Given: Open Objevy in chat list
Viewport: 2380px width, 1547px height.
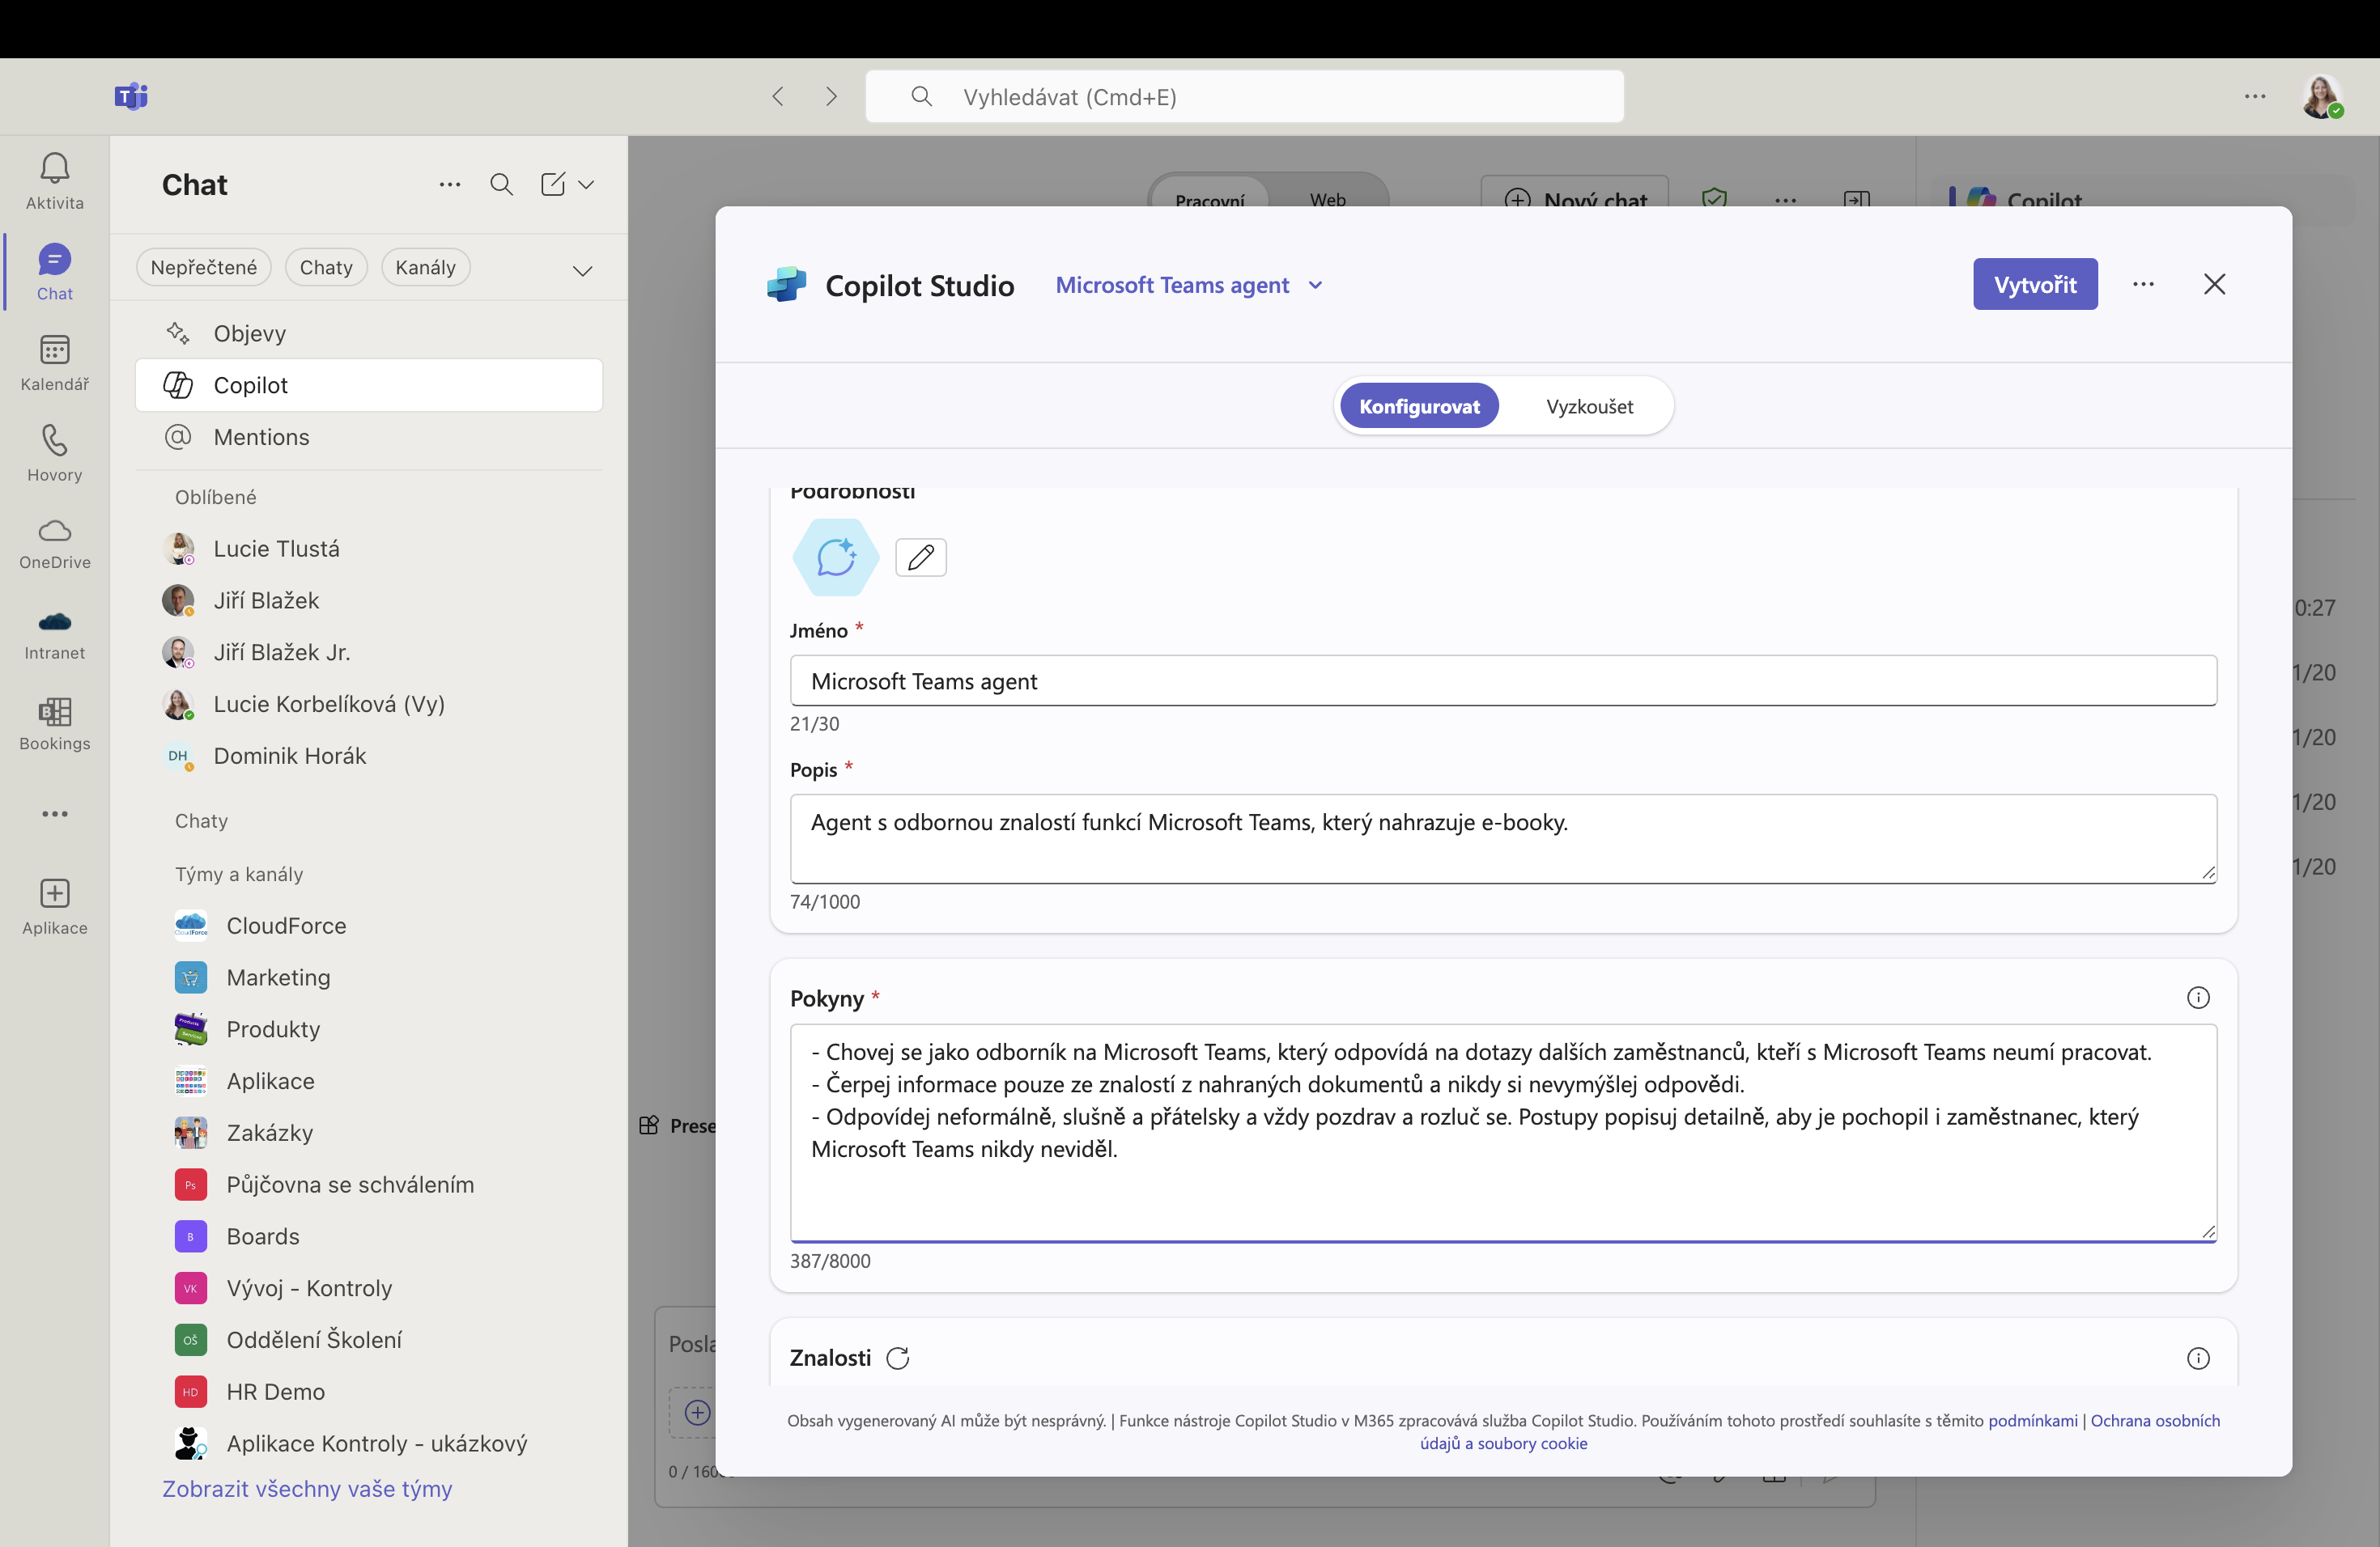Looking at the screenshot, I should pyautogui.click(x=368, y=333).
